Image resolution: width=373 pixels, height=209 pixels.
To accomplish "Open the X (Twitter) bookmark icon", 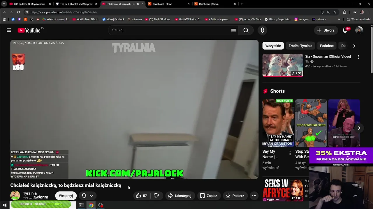I will 31,19.
